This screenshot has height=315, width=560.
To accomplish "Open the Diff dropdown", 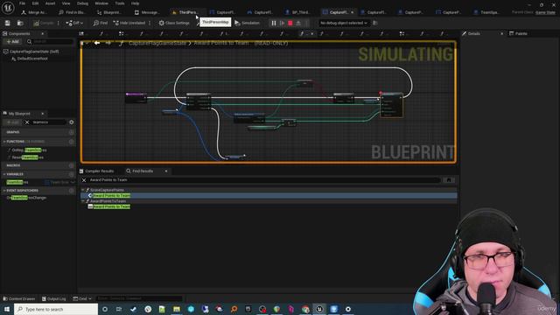I will [74, 23].
